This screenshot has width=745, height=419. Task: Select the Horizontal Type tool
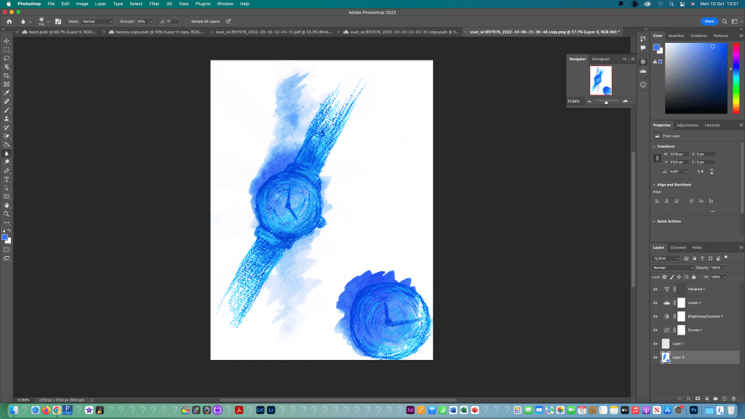[x=7, y=179]
